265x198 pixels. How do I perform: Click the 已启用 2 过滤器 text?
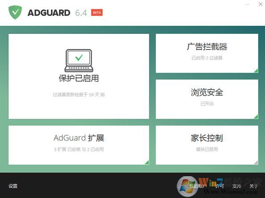click(207, 58)
